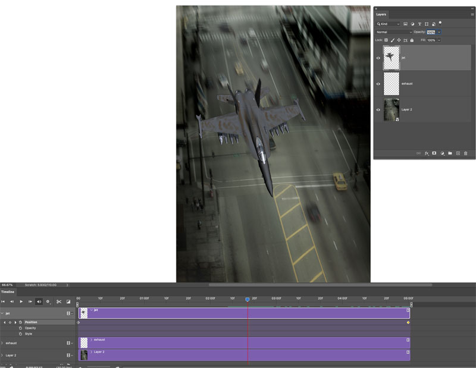This screenshot has height=368, width=476.
Task: Click the delete layer trash icon
Action: click(466, 153)
